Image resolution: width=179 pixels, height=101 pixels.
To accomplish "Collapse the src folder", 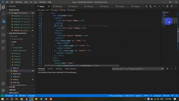I will pyautogui.click(x=13, y=45).
